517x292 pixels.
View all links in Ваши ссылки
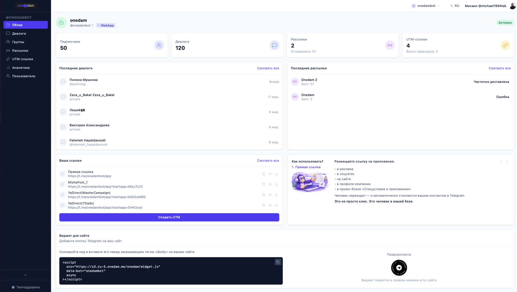coord(268,161)
